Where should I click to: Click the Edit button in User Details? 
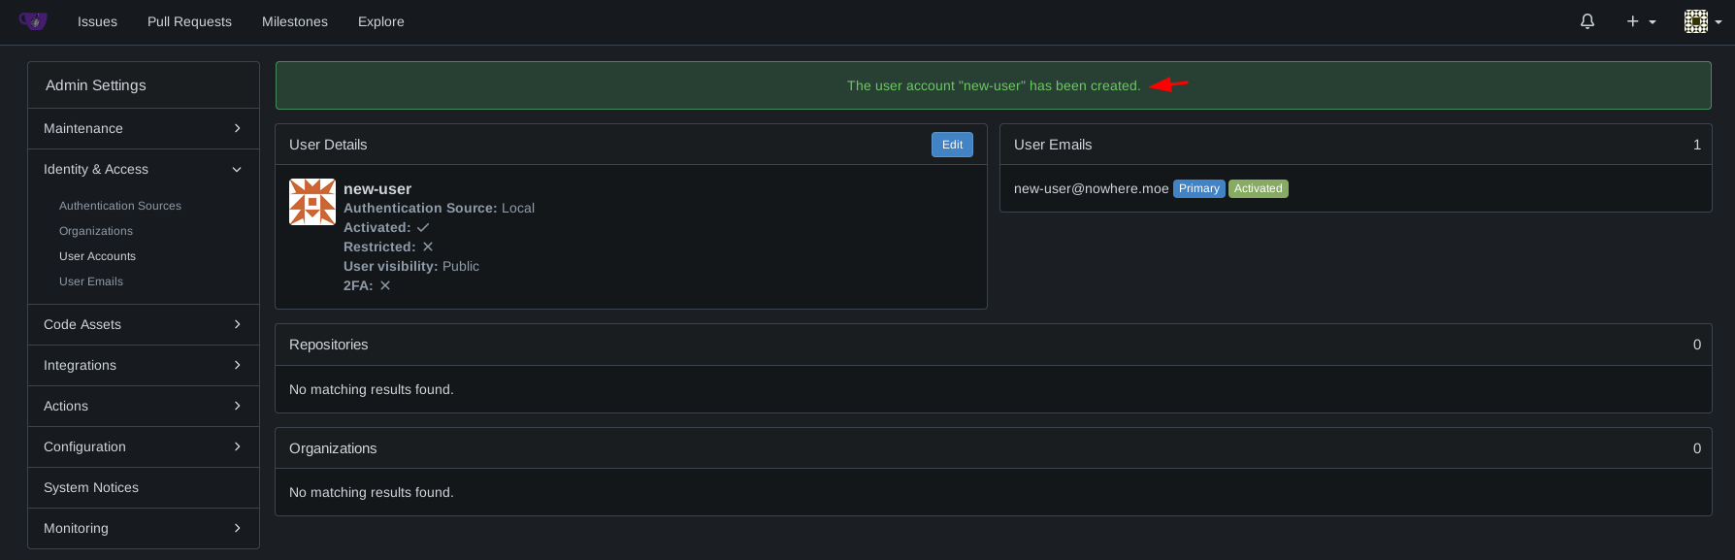click(952, 145)
